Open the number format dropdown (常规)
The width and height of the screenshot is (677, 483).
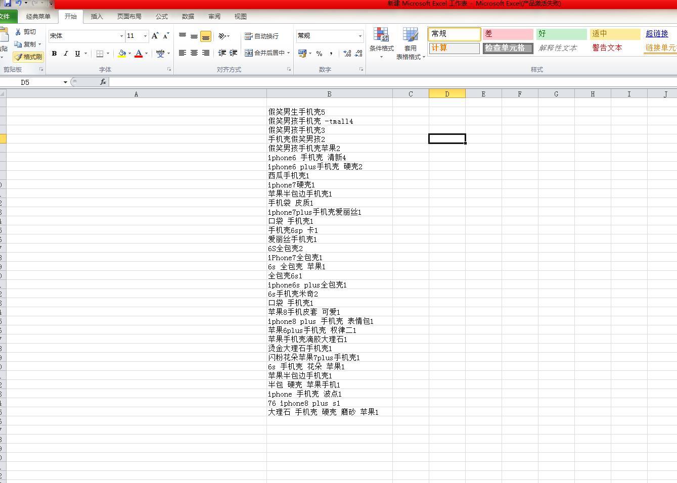(360, 36)
